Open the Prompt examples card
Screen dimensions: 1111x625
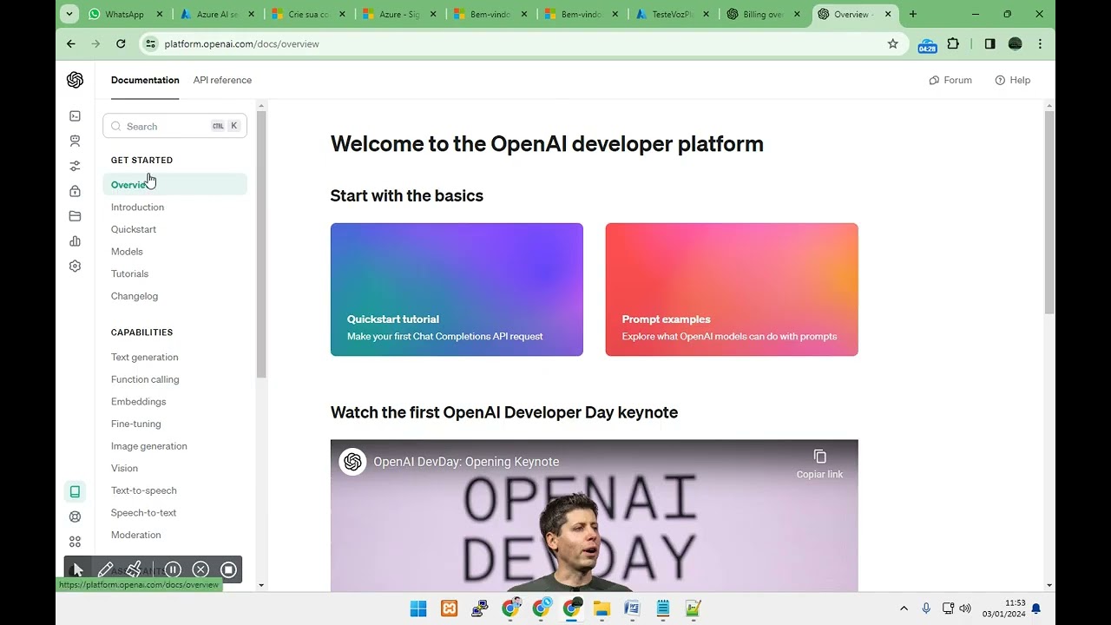[x=732, y=289]
